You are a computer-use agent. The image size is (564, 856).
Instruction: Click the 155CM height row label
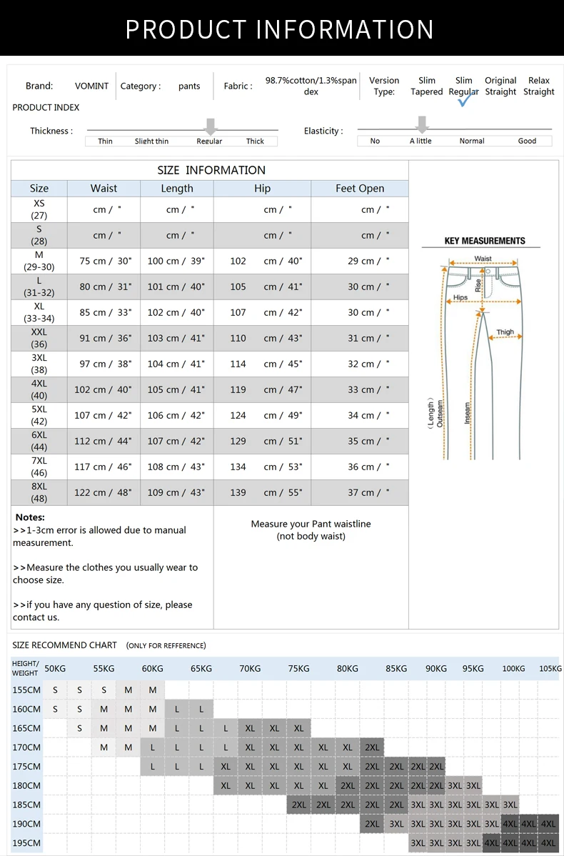tap(26, 690)
